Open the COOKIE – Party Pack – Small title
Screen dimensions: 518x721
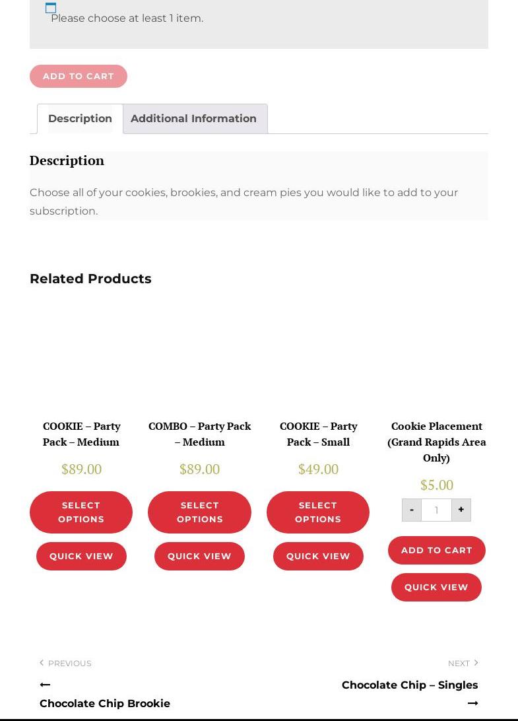[318, 434]
